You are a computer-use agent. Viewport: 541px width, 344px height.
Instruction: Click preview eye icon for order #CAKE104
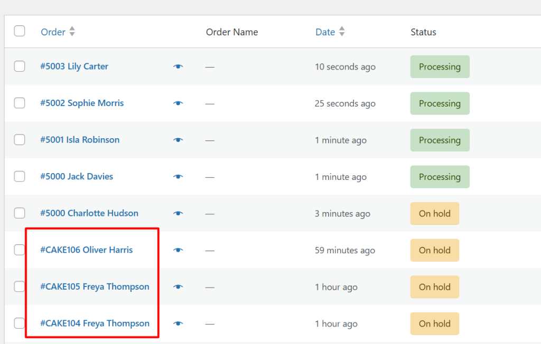pyautogui.click(x=178, y=323)
